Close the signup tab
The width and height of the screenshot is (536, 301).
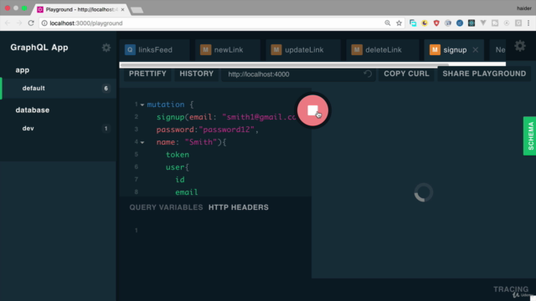pos(475,50)
